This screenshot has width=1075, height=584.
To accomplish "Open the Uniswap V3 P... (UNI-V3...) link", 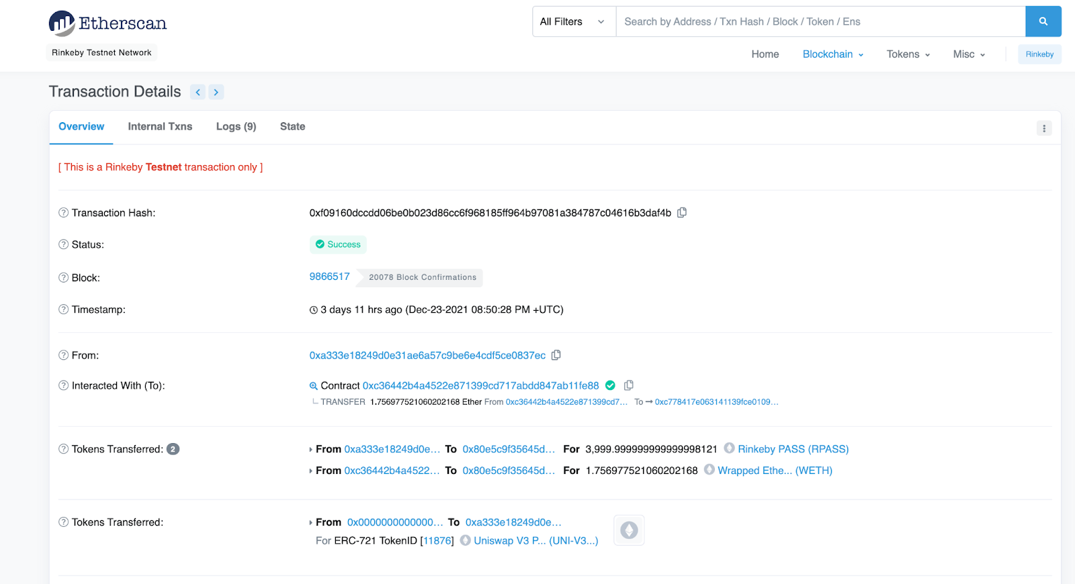I will (535, 540).
